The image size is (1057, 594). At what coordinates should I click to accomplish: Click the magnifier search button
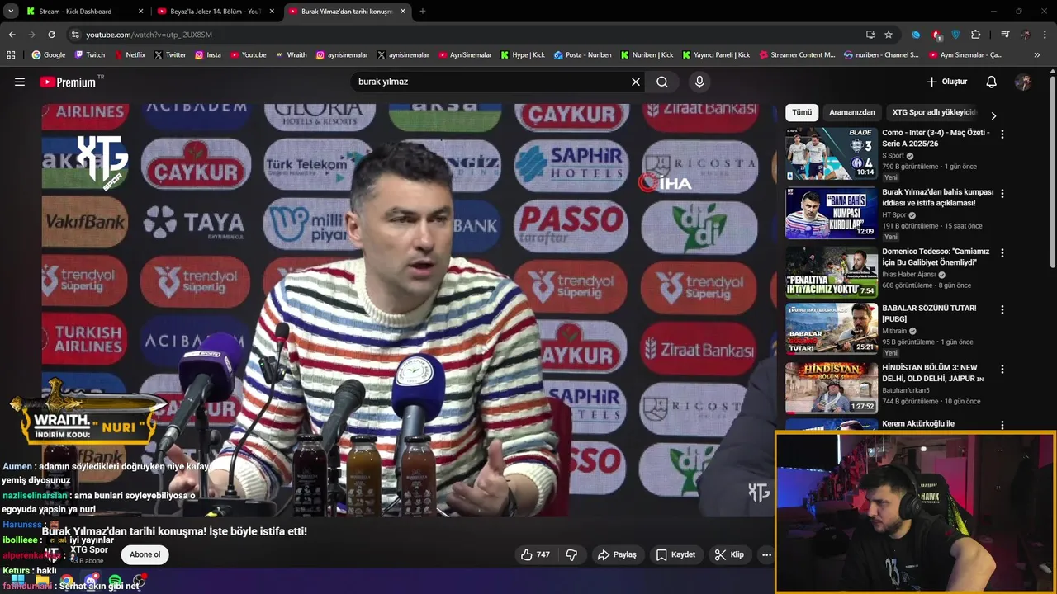tap(662, 82)
